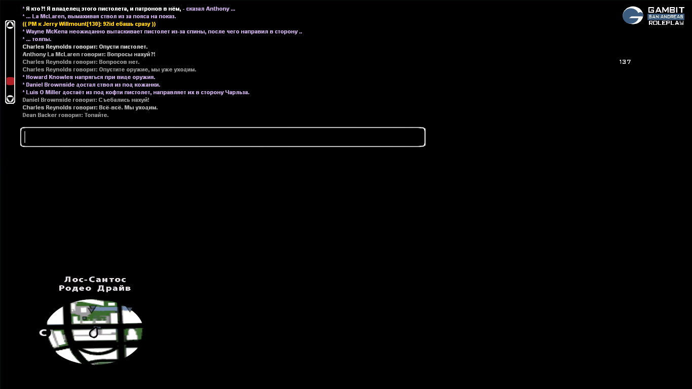Click the triangle blip at minimap's right edge

130,309
